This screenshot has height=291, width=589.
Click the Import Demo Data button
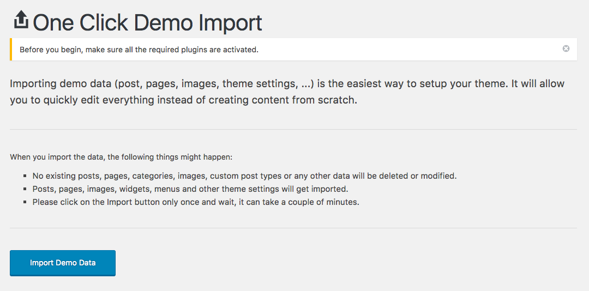click(x=63, y=263)
